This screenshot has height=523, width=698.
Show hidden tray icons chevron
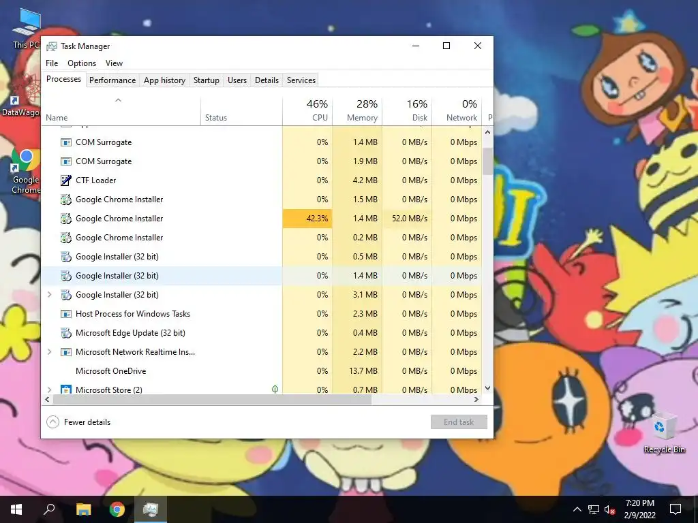tap(577, 509)
